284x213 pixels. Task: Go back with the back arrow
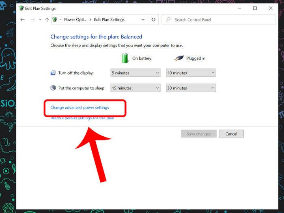point(22,19)
